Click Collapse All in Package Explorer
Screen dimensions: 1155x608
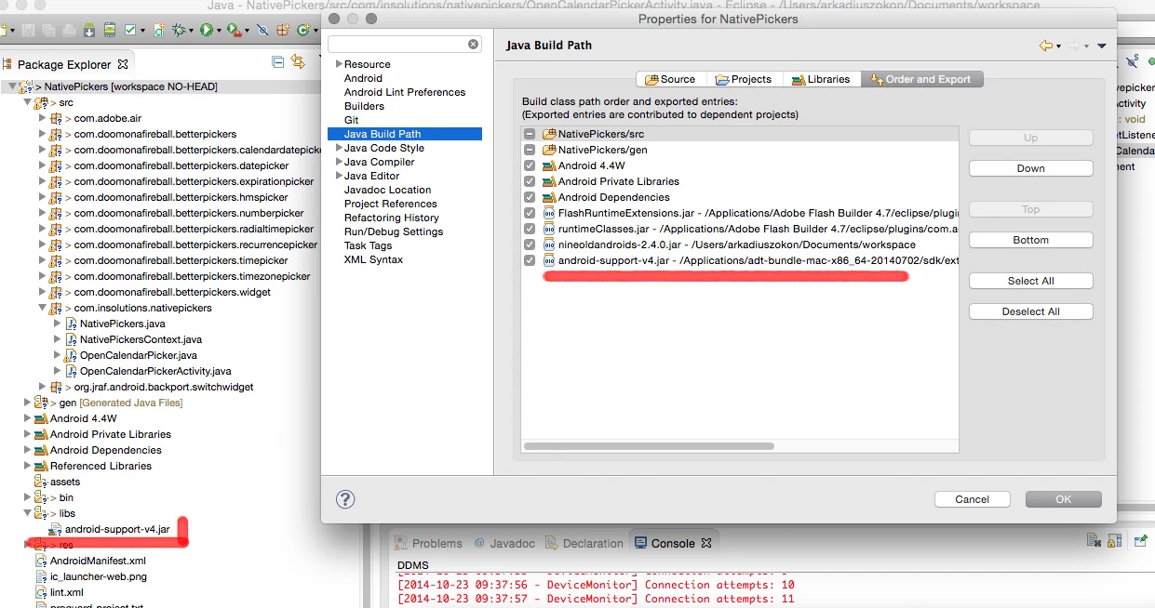pos(277,62)
